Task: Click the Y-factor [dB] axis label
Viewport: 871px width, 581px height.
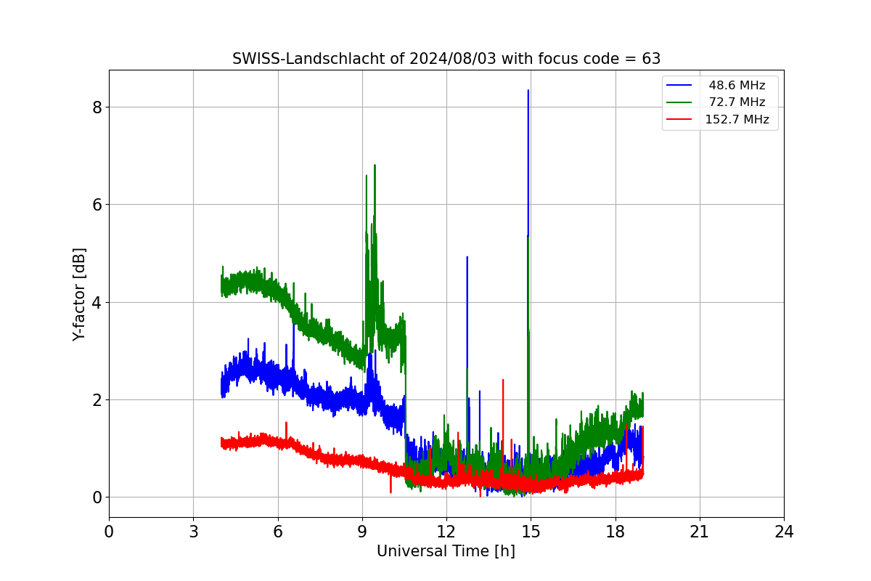Action: (79, 294)
